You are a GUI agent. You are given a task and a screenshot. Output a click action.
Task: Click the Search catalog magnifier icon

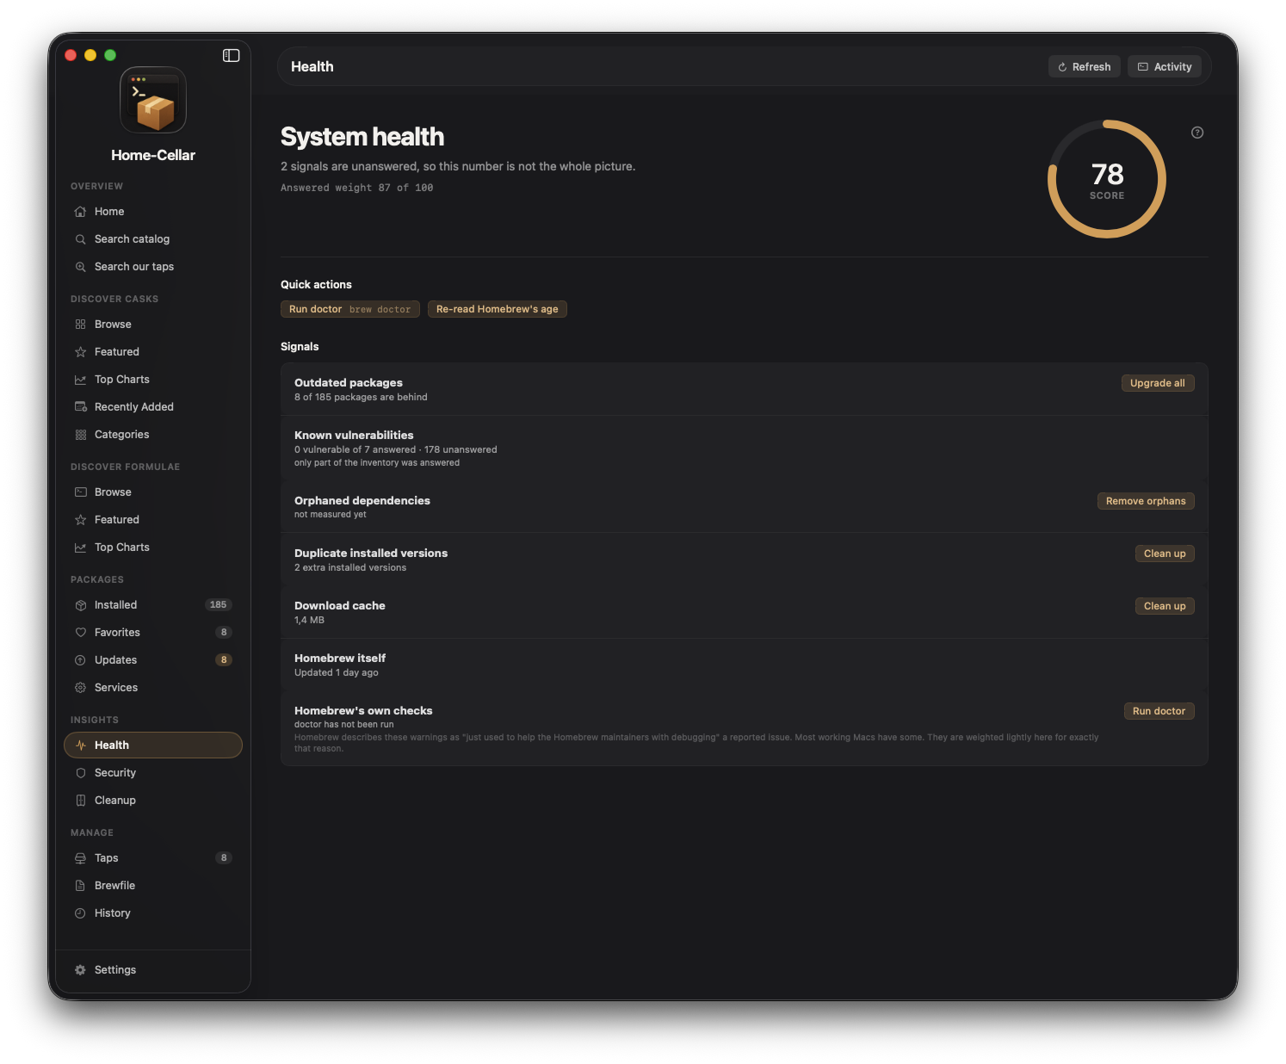click(x=80, y=239)
